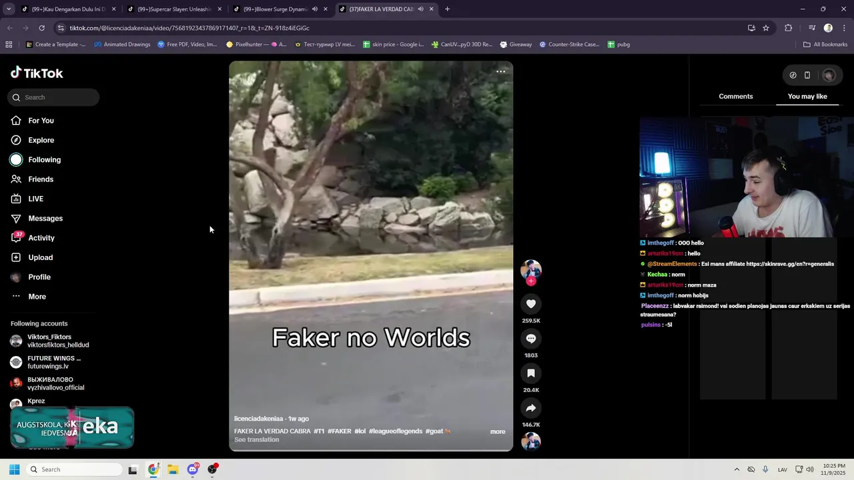Toggle microphone in system tray
Image resolution: width=854 pixels, height=480 pixels.
(765, 469)
